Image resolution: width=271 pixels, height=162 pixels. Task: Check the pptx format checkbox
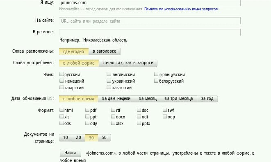click(139, 123)
